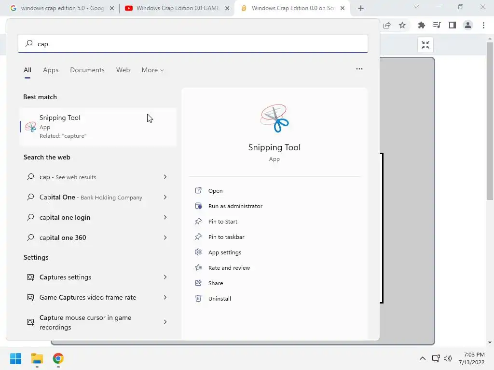Expand the Captures settings chevron

click(x=165, y=277)
